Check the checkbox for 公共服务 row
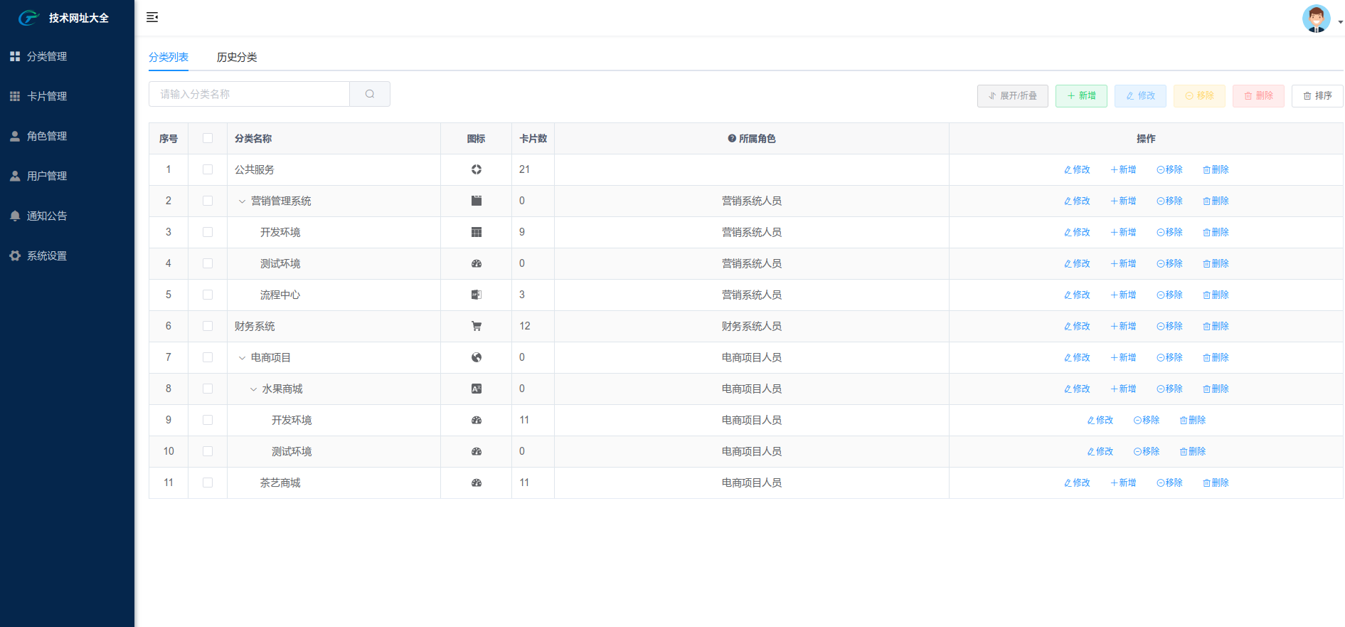Viewport: 1345px width, 627px height. [x=208, y=169]
